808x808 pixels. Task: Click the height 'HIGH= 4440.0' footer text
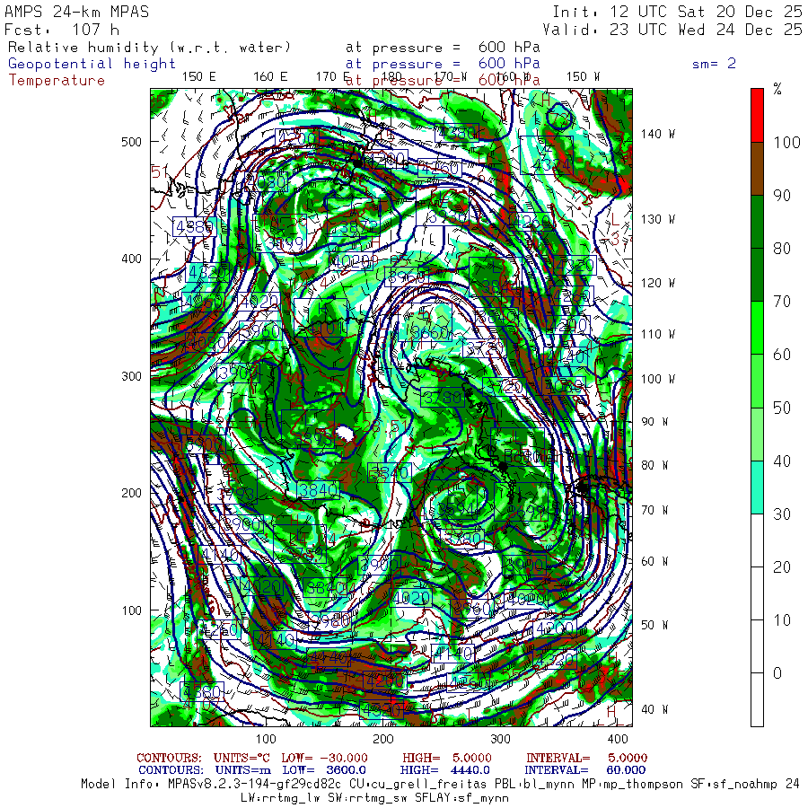444,770
